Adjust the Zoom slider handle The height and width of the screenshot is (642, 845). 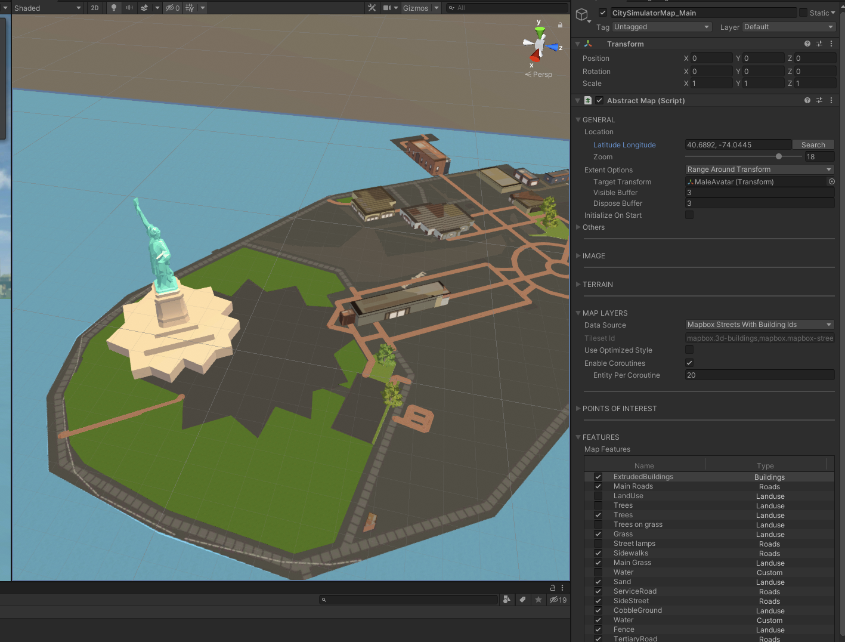click(x=779, y=156)
